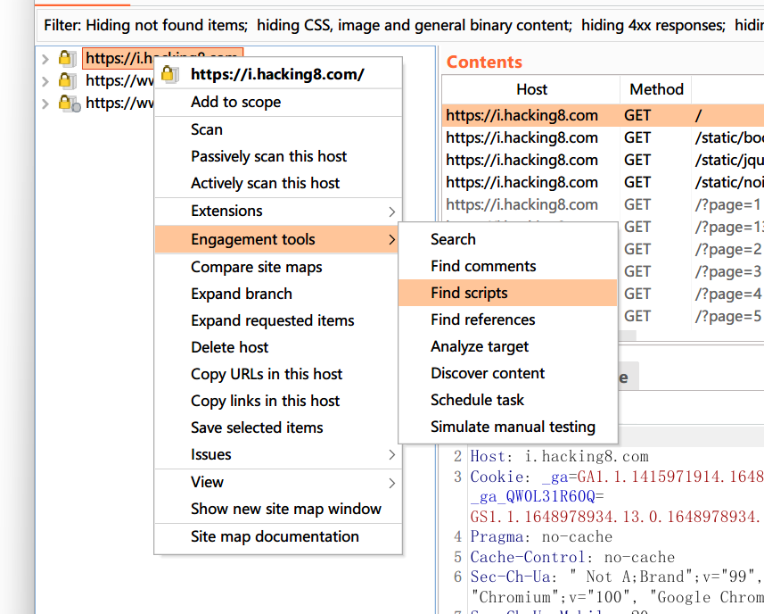The height and width of the screenshot is (614, 764).
Task: Select Find comments
Action: coord(508,266)
